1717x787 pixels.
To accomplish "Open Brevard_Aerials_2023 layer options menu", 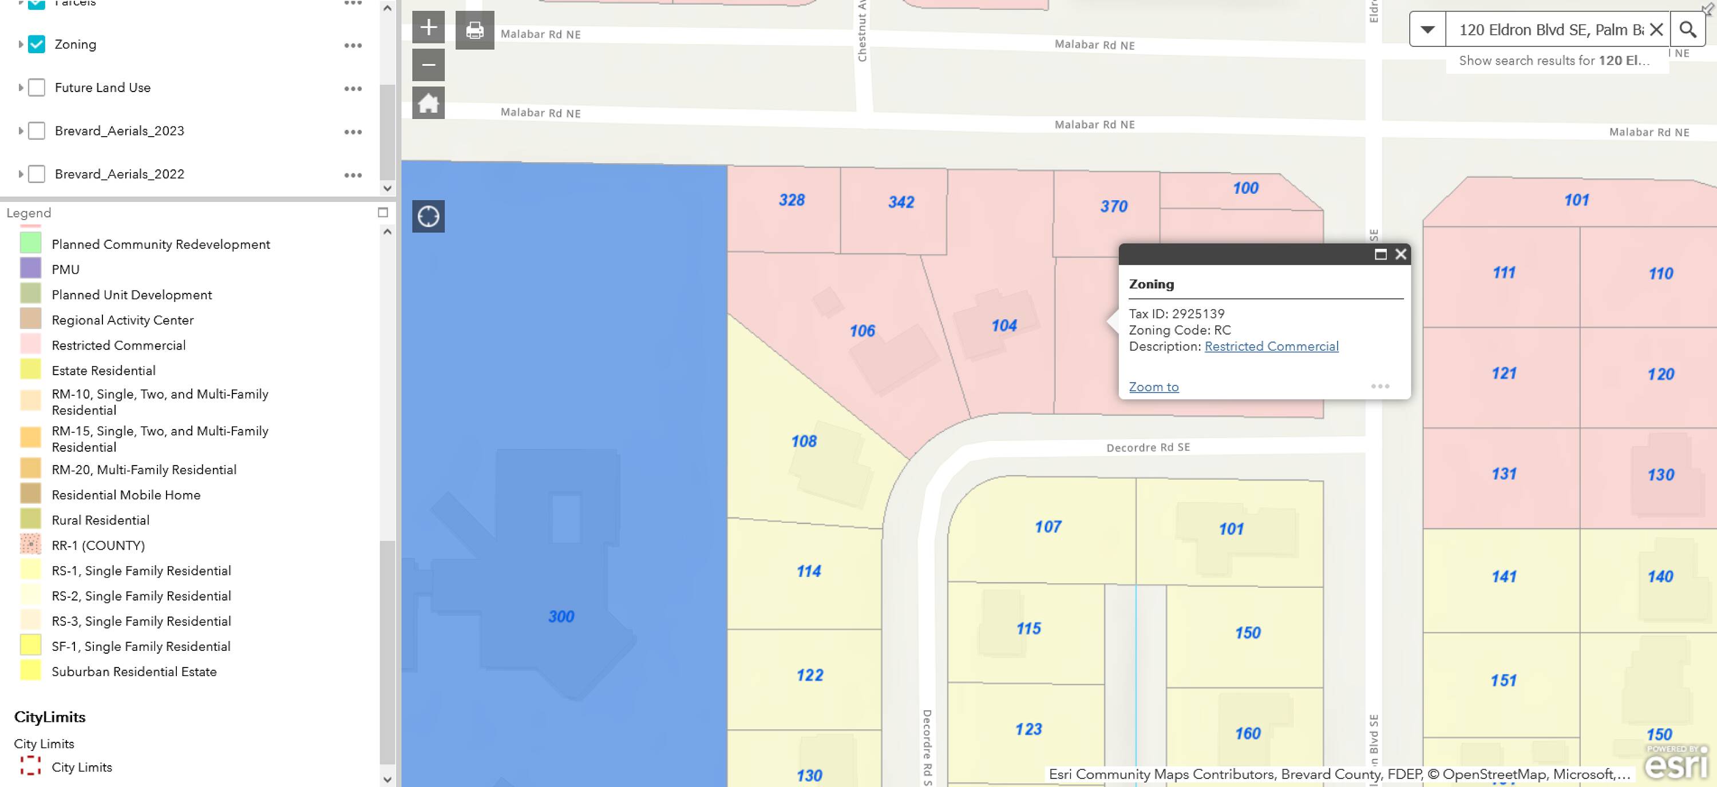I will click(x=353, y=132).
